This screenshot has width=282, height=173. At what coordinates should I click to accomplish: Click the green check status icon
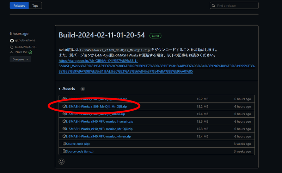point(30,52)
